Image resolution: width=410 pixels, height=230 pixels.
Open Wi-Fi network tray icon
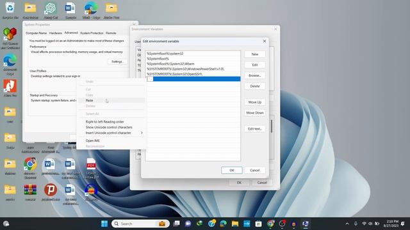tap(364, 224)
